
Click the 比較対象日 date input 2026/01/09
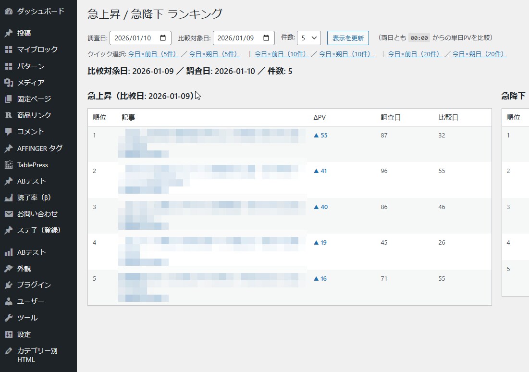[244, 38]
